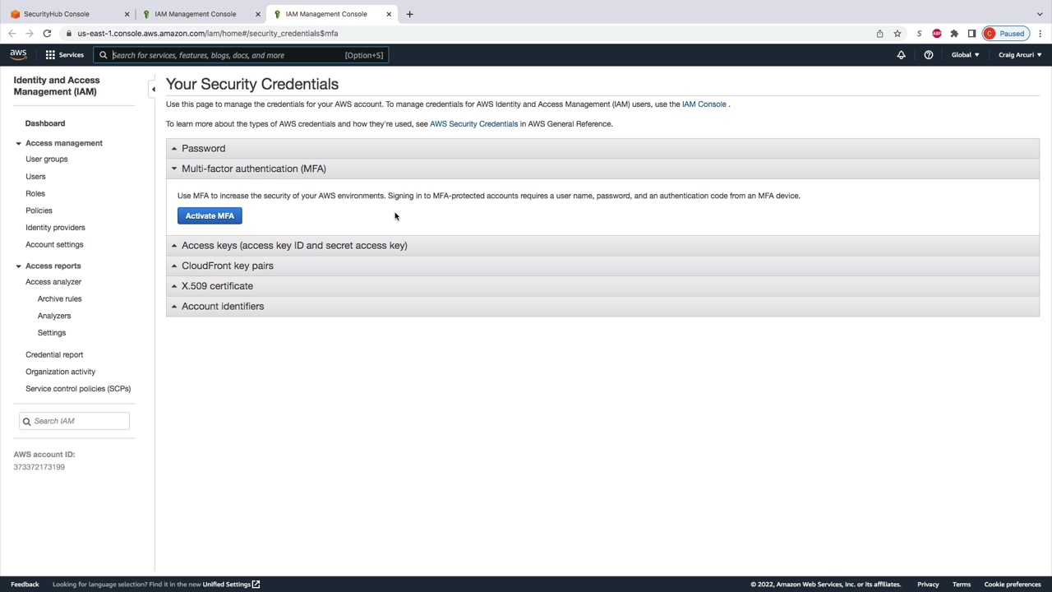Click the share page icon in address bar
1052x592 pixels.
tap(879, 34)
